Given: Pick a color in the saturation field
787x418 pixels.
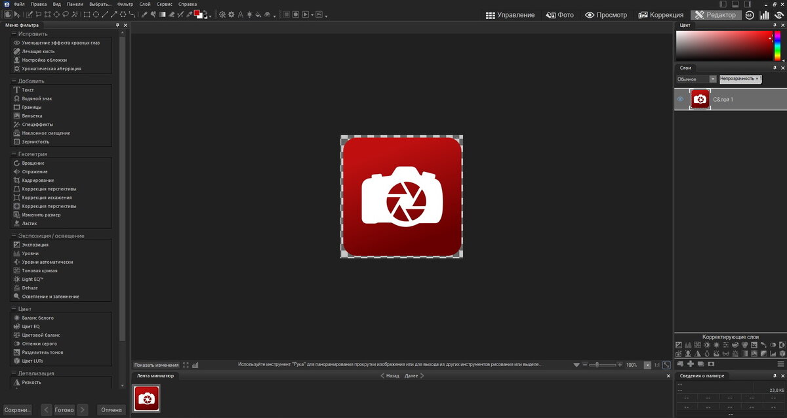Looking at the screenshot, I should pyautogui.click(x=723, y=47).
